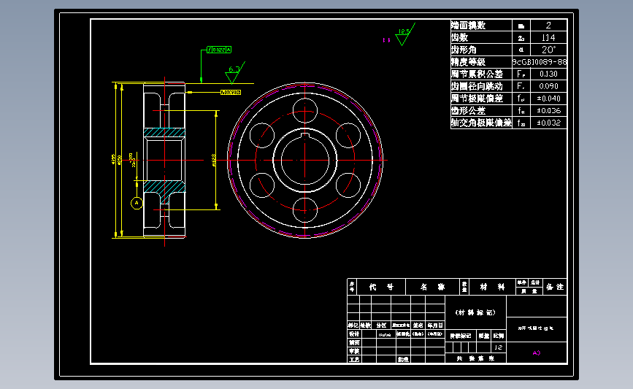Click the yellow geometric tolerance frame

point(231,93)
